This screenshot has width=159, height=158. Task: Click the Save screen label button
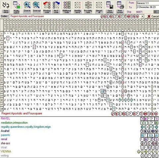tap(110, 12)
